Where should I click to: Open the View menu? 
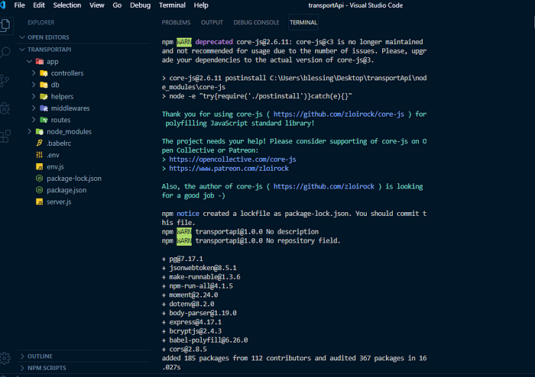pos(96,5)
